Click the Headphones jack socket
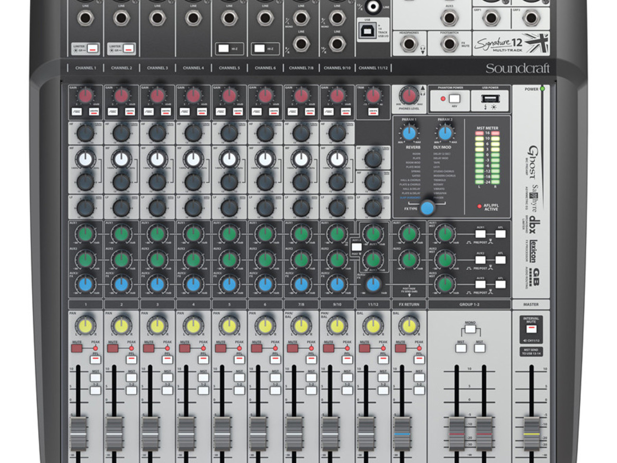Screen dimensions: 617x463 coord(408,44)
